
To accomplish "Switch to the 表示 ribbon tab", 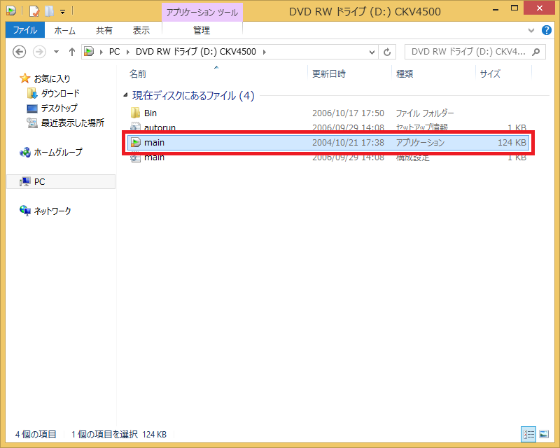I will [141, 31].
